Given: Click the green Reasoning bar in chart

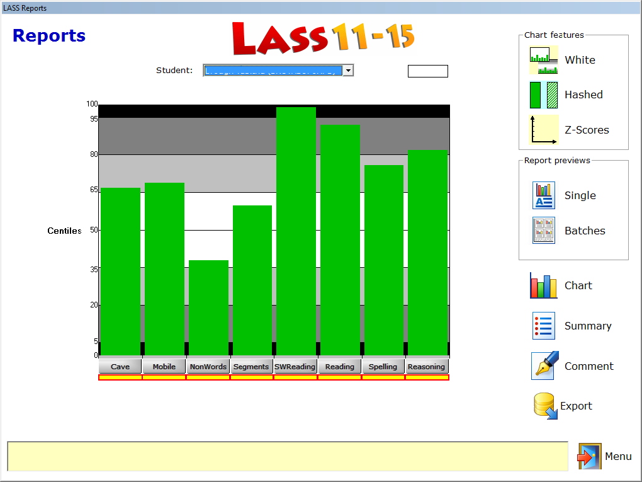Looking at the screenshot, I should pos(427,253).
